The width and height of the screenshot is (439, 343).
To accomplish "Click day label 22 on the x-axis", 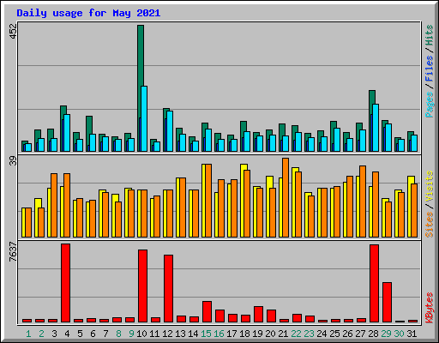I will [x=296, y=334].
